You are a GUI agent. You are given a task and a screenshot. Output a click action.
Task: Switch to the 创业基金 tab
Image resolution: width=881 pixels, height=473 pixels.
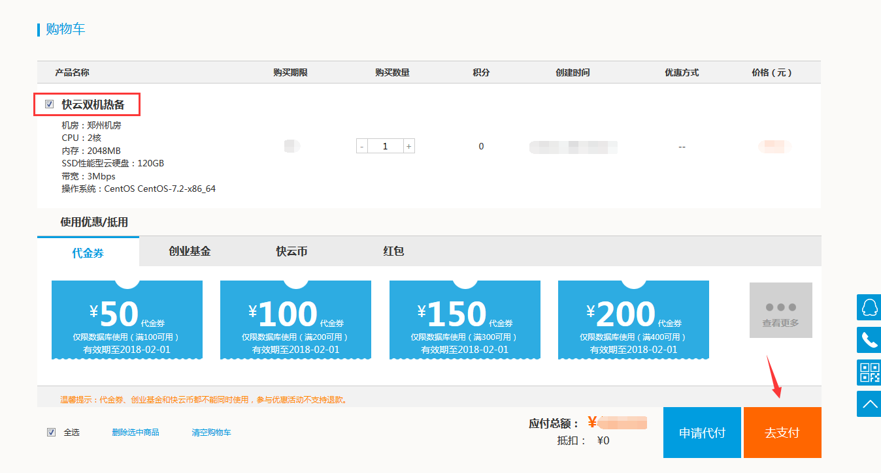(190, 251)
